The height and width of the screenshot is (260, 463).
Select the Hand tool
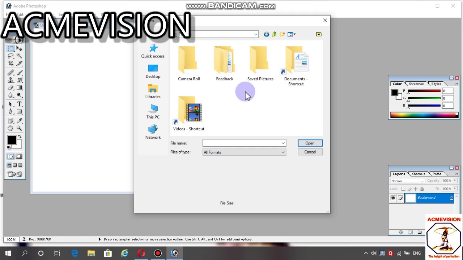pos(10,128)
